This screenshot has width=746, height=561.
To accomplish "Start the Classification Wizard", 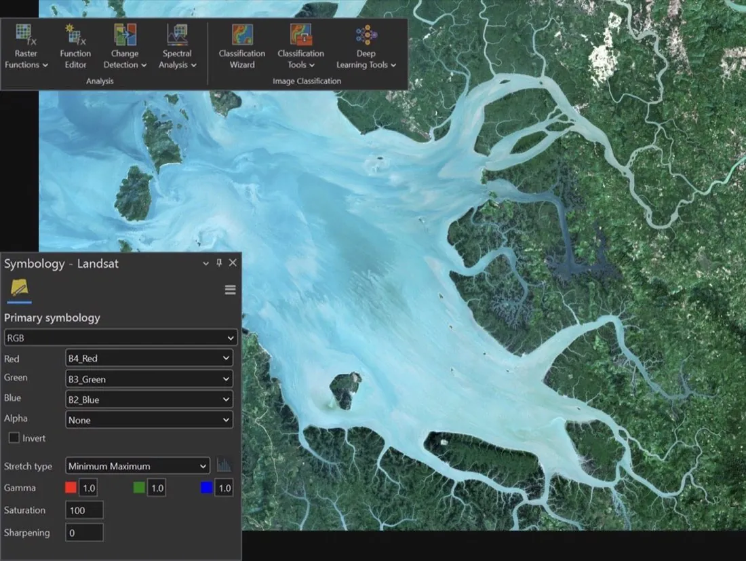I will point(241,46).
